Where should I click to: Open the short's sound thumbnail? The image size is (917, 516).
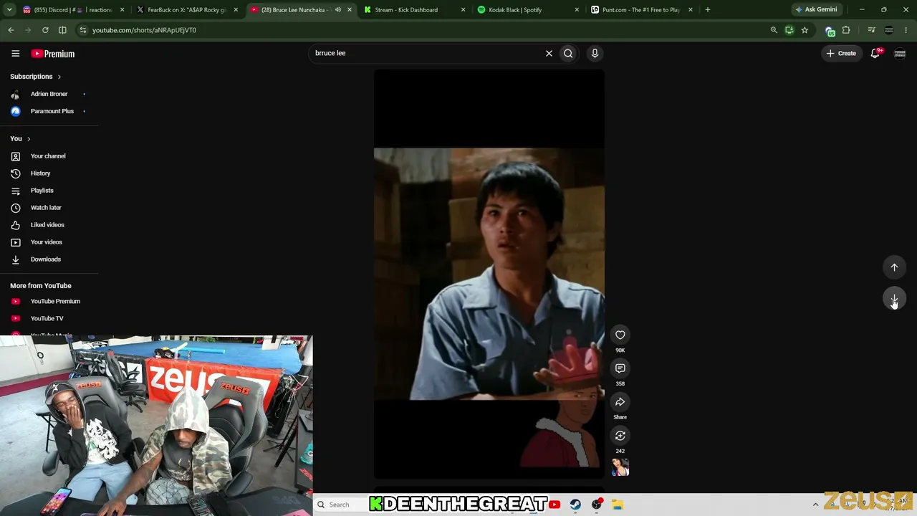point(620,467)
